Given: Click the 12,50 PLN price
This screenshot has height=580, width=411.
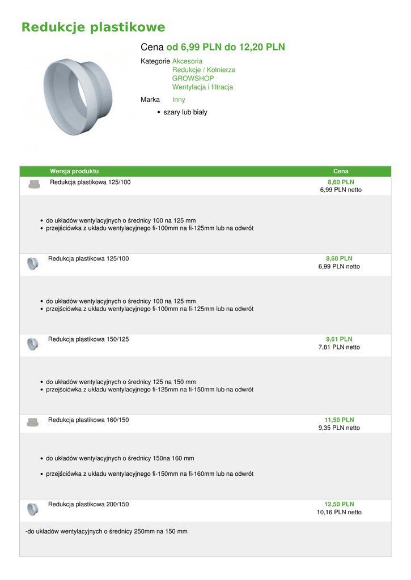Looking at the screenshot, I should (339, 504).
